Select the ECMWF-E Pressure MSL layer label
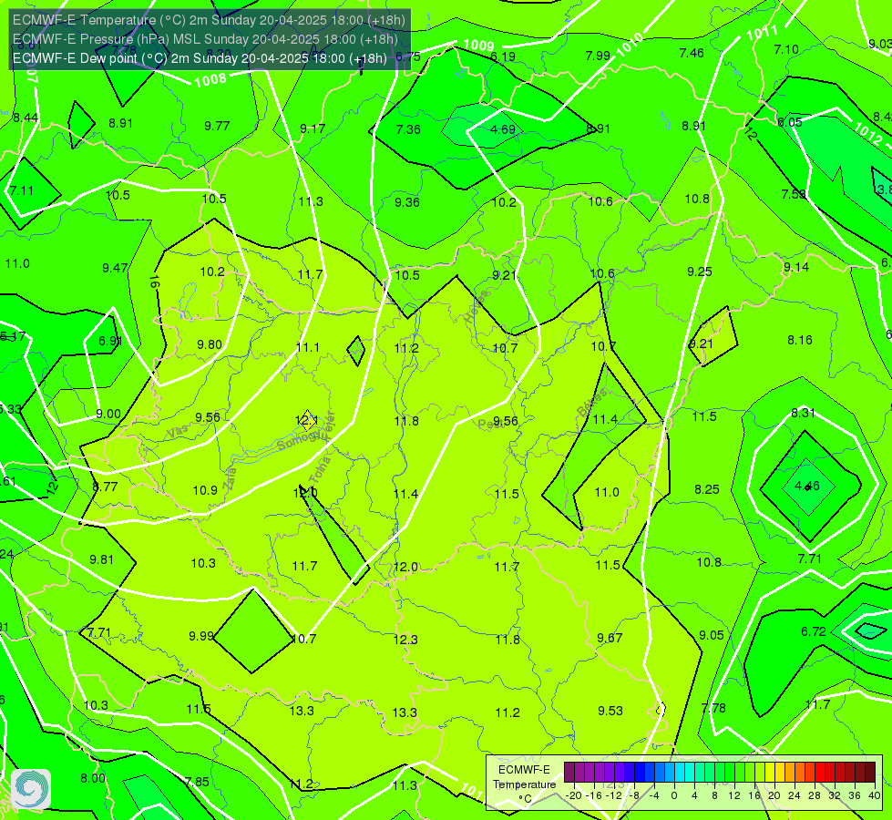The width and height of the screenshot is (892, 820). tap(205, 39)
